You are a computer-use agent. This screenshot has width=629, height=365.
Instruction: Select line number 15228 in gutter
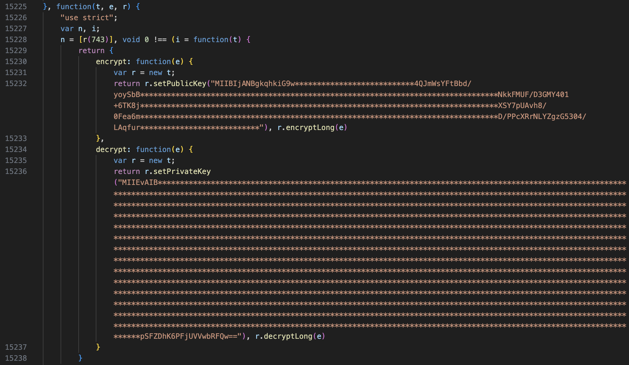16,40
